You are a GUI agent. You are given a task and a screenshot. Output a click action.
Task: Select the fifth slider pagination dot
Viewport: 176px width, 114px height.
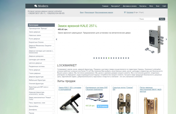tap(104, 58)
